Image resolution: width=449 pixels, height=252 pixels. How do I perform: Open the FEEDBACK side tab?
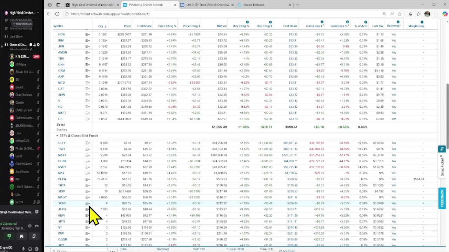point(442,198)
